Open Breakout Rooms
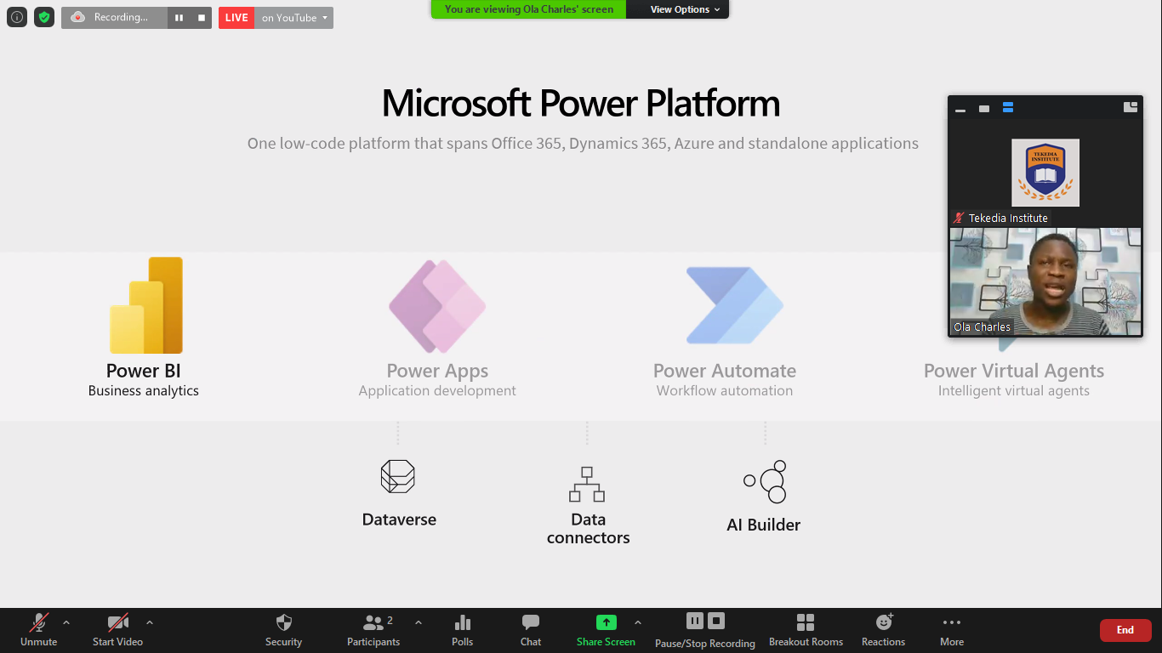The height and width of the screenshot is (653, 1162). click(806, 630)
